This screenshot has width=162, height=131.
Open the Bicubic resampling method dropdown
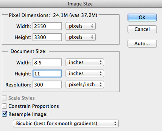click(66, 124)
